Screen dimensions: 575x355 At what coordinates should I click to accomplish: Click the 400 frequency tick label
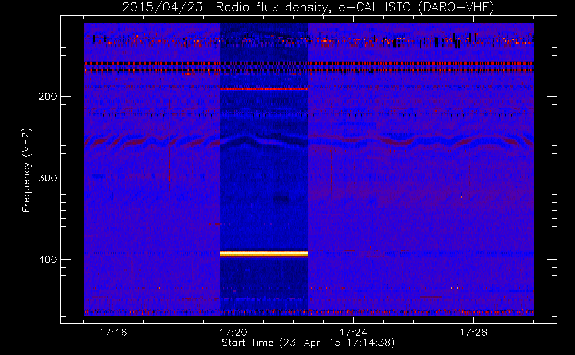click(48, 260)
